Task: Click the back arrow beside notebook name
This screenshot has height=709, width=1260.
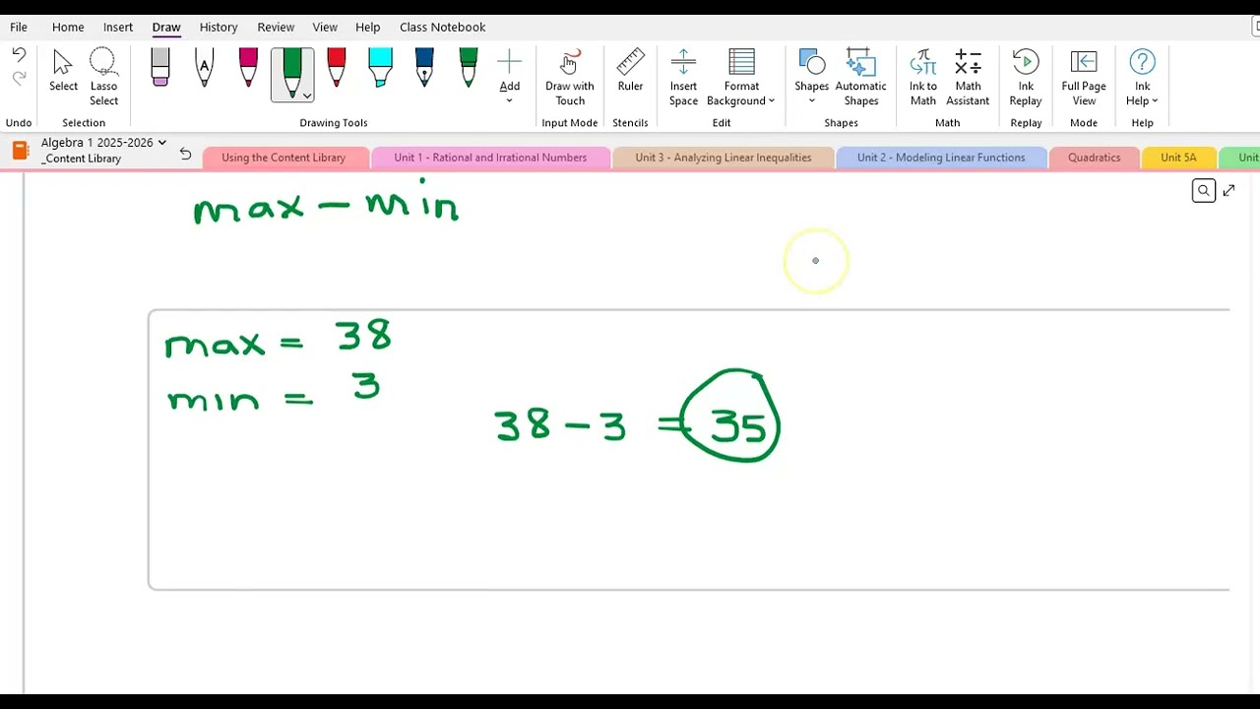Action: pyautogui.click(x=185, y=154)
